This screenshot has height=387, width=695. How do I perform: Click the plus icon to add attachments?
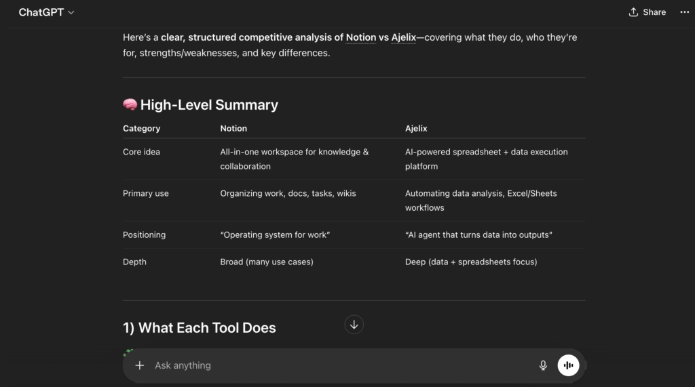[140, 365]
